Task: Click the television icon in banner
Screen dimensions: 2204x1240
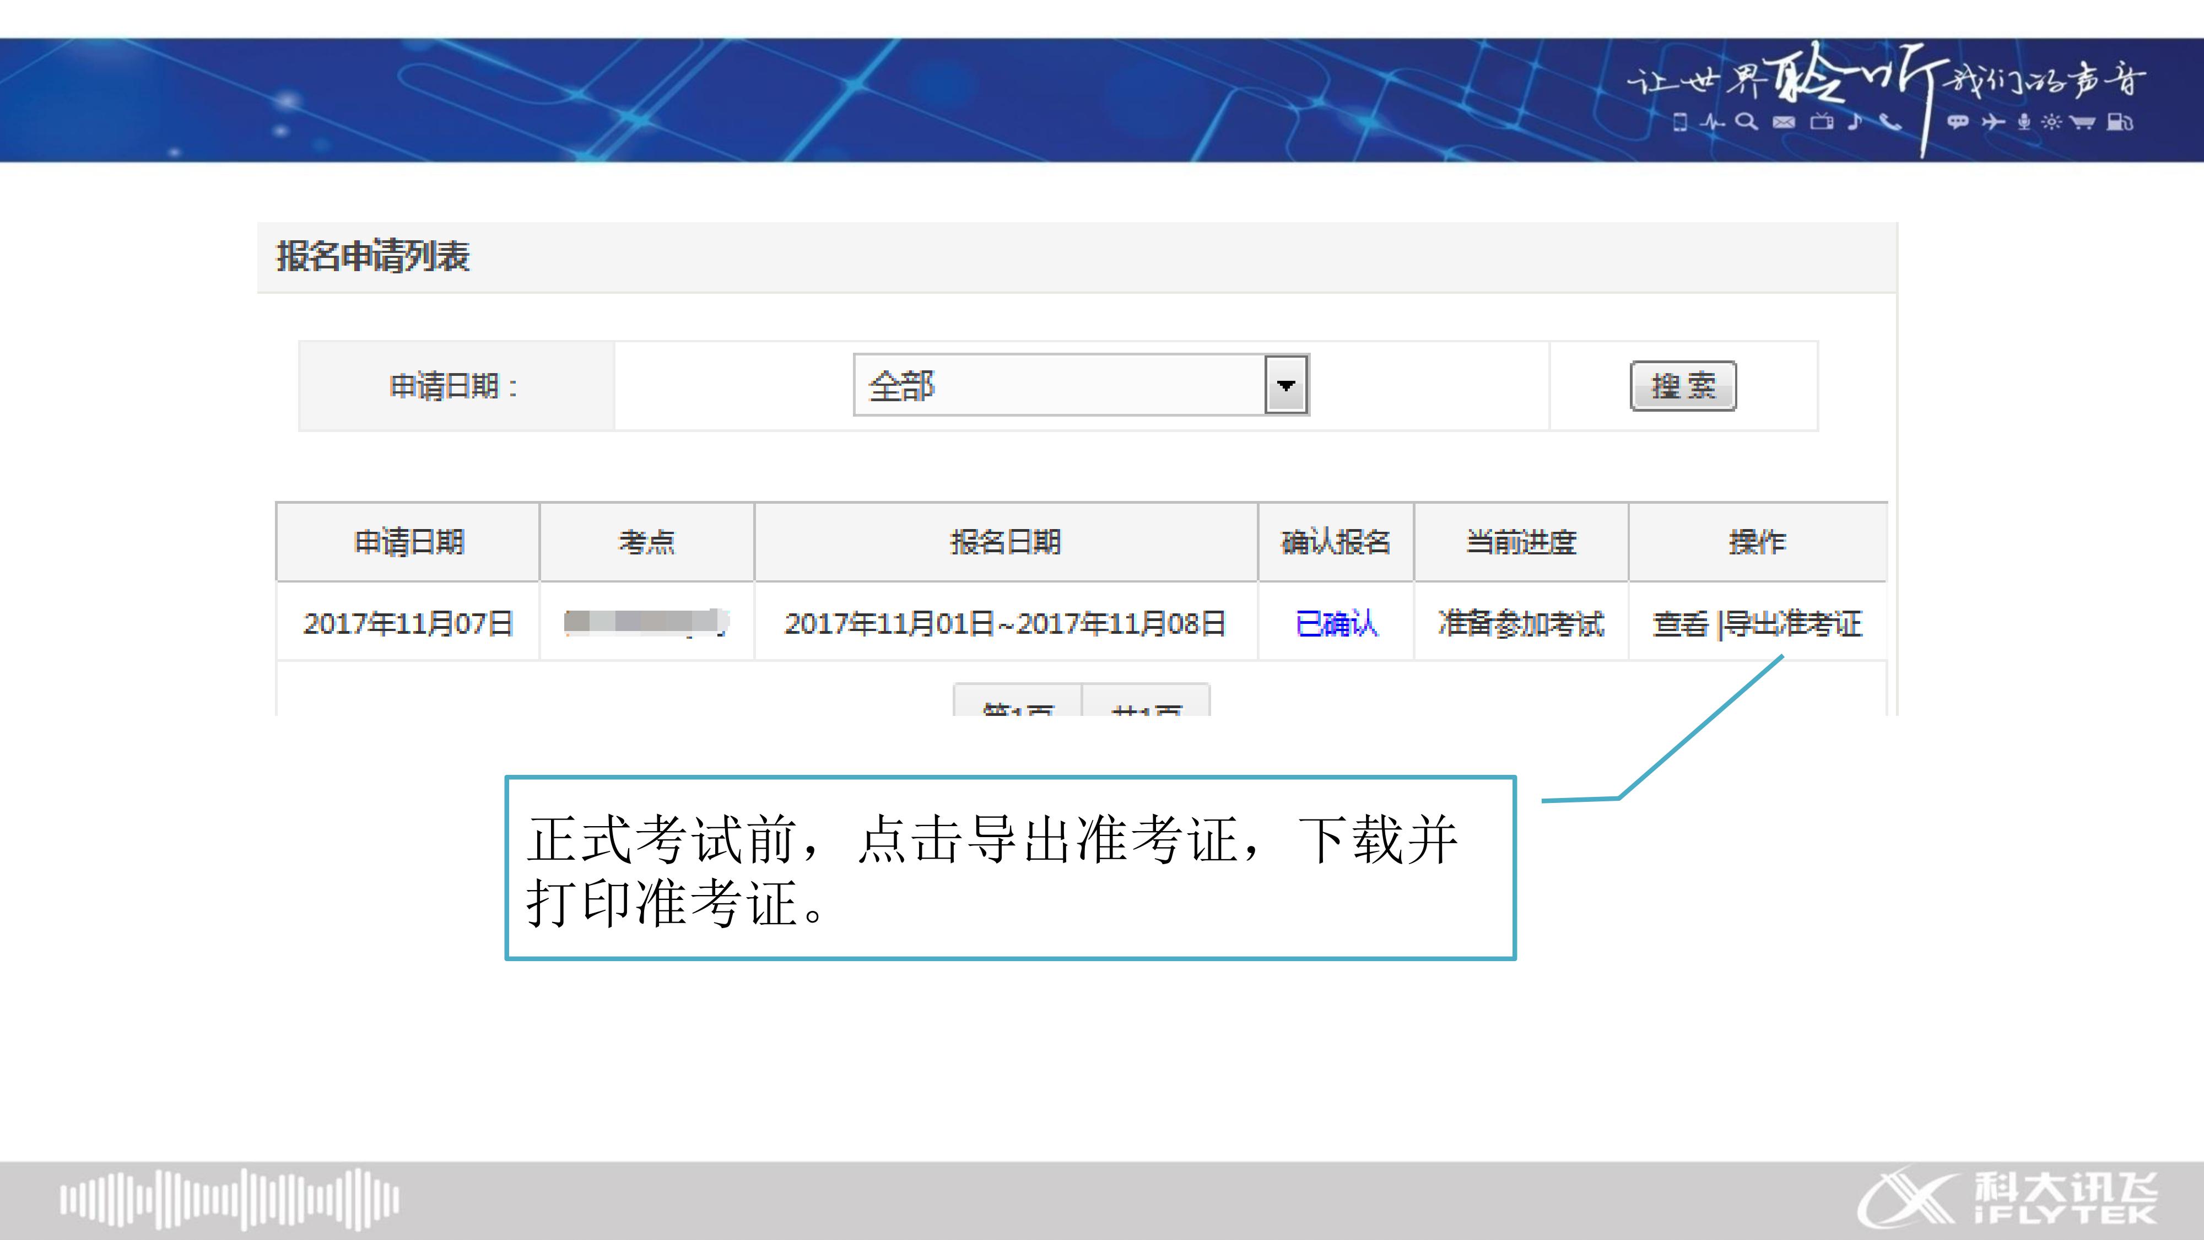Action: (x=1822, y=122)
